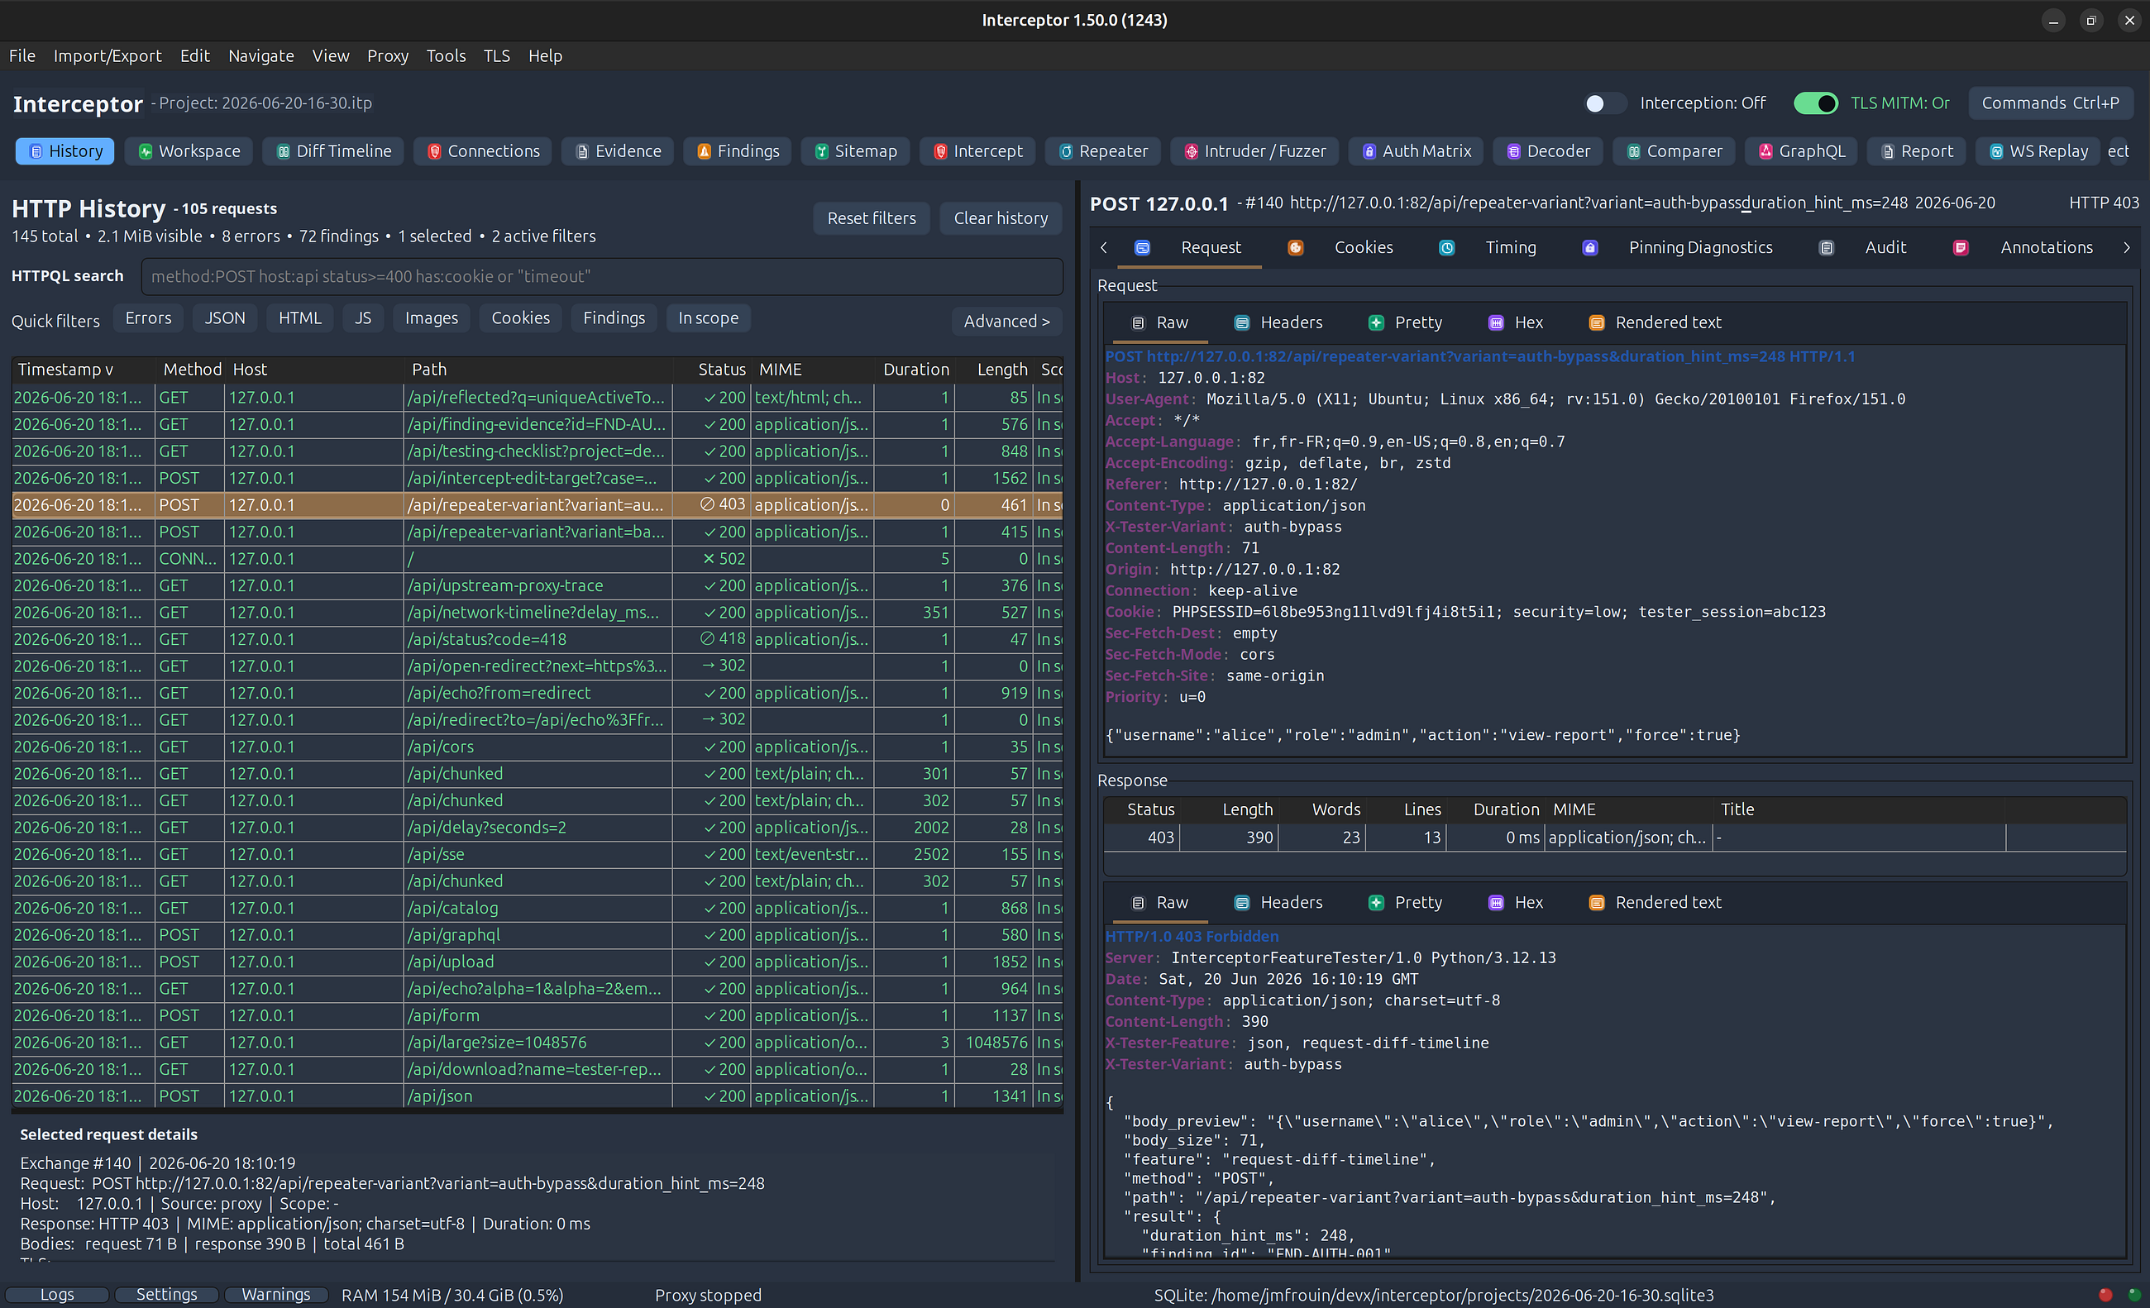Sort by the Timestamp column header

pos(84,369)
